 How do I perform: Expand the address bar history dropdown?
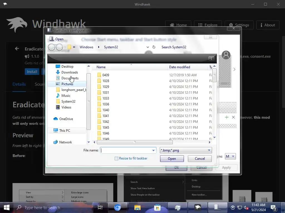point(148,47)
